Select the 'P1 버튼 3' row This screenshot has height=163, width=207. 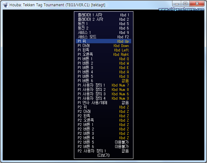click(103, 68)
